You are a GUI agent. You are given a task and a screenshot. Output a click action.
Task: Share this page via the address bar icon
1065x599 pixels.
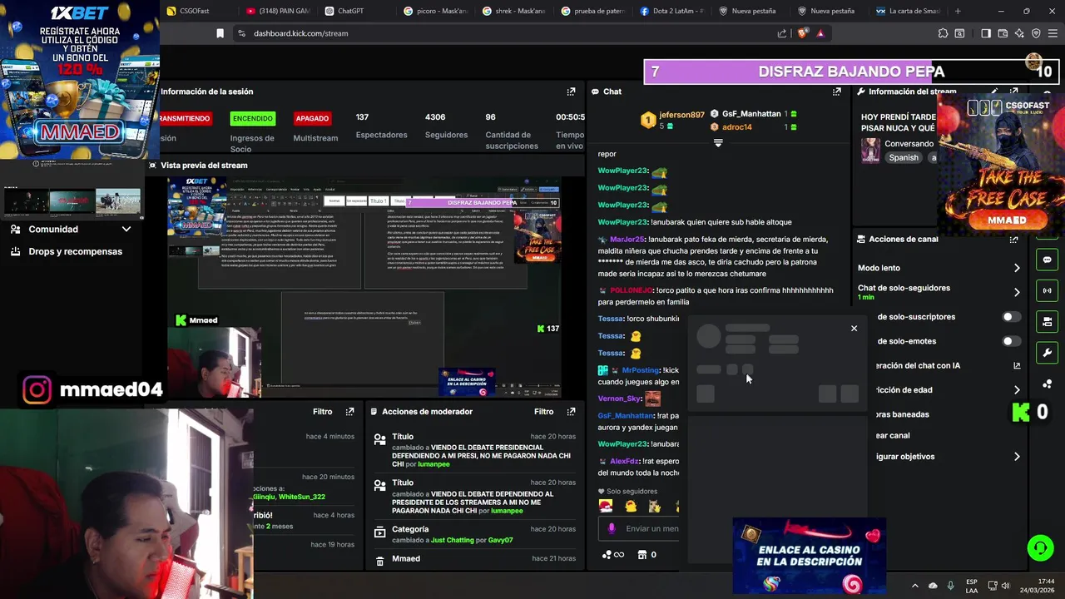[782, 33]
